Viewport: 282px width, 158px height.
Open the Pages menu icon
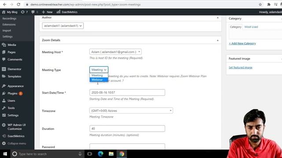click(4, 52)
